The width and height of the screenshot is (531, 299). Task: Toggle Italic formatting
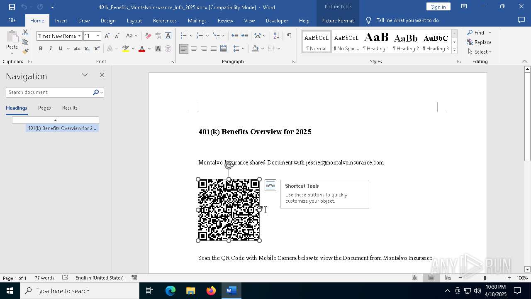(x=51, y=49)
